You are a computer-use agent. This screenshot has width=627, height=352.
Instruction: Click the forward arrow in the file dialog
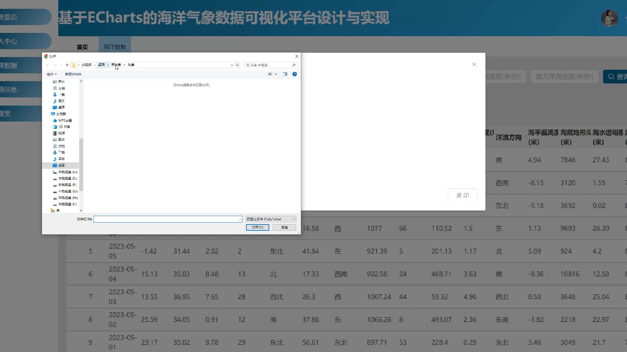(55, 65)
